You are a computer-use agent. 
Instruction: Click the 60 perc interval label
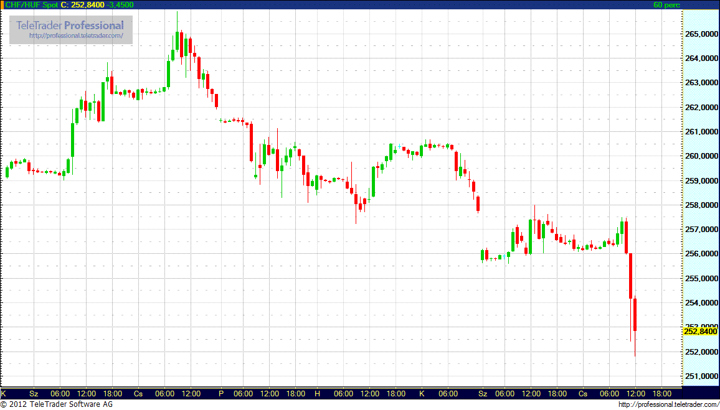point(666,4)
